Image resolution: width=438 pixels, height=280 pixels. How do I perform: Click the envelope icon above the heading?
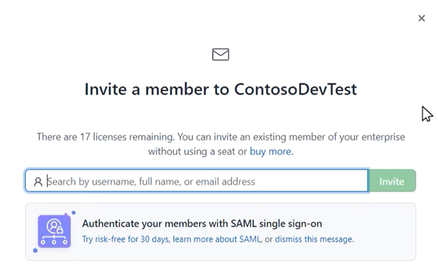[x=221, y=54]
